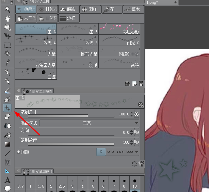
Task: Select the Frame border panel tool
Action: coord(7,162)
